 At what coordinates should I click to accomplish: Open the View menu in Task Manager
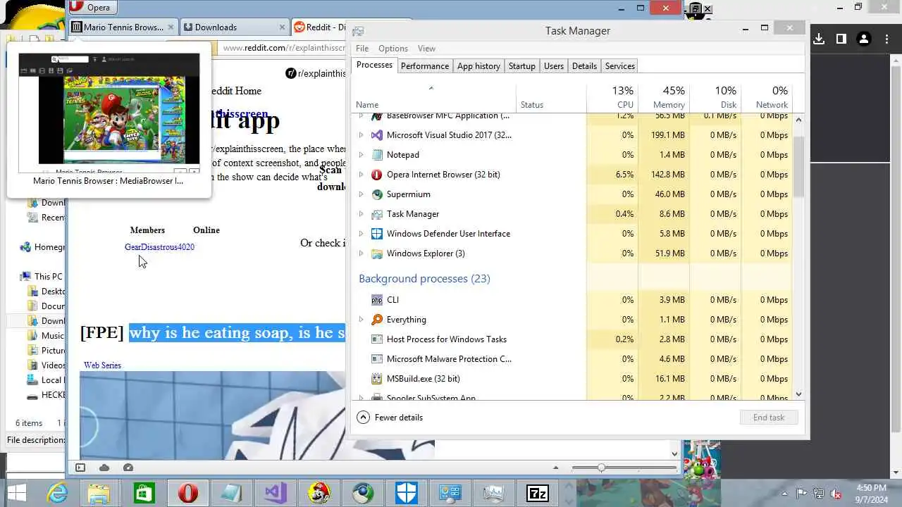coord(426,49)
